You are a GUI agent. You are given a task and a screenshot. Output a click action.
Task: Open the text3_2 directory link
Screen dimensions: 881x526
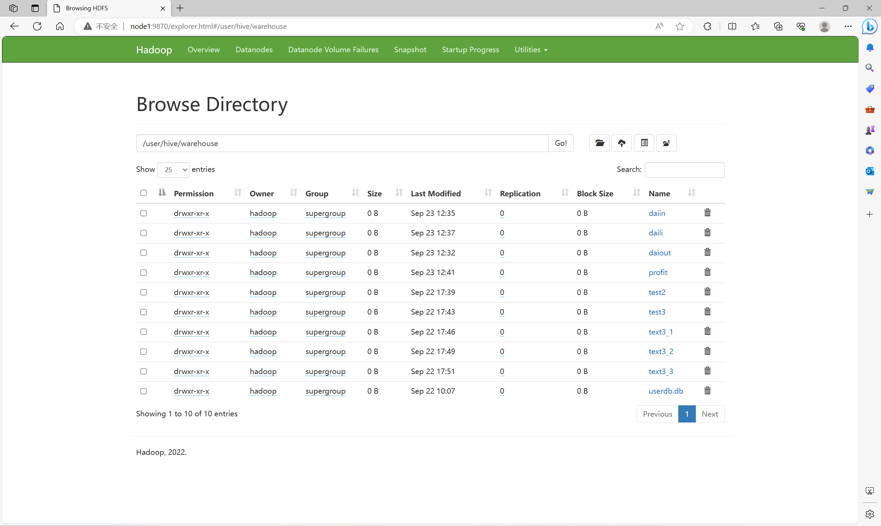[x=661, y=351]
